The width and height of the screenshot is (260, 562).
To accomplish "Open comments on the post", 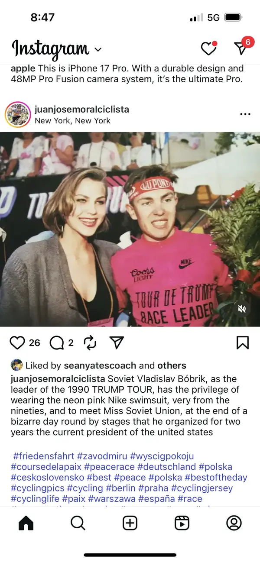I will pos(56,343).
